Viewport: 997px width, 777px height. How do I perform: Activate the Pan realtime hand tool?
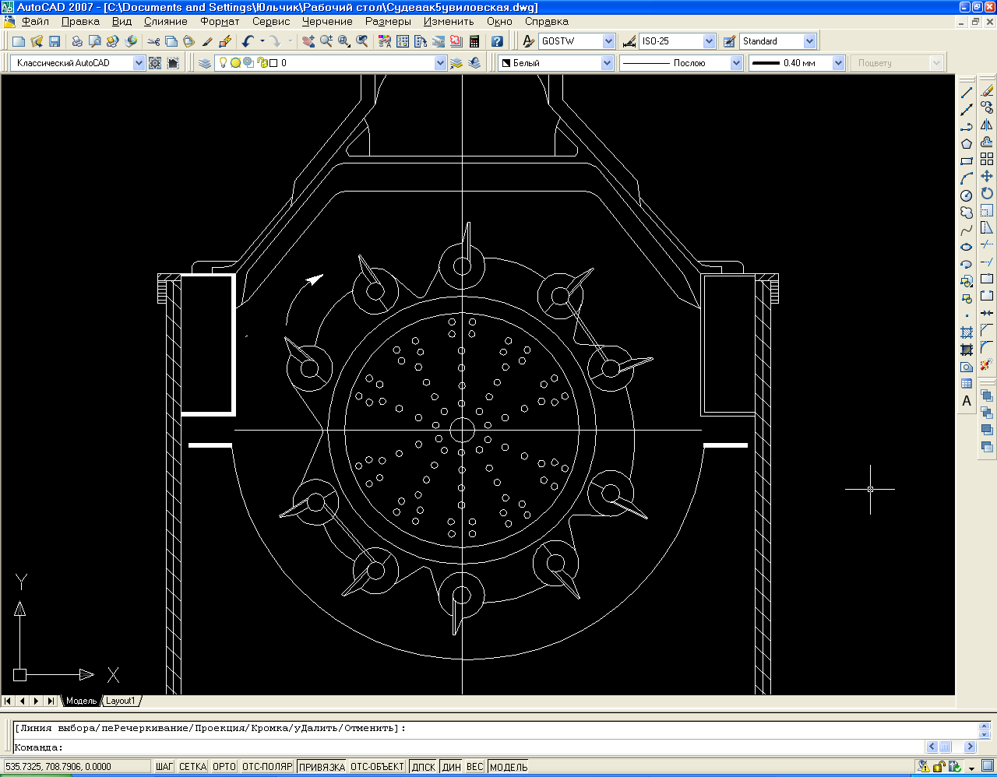click(x=308, y=41)
